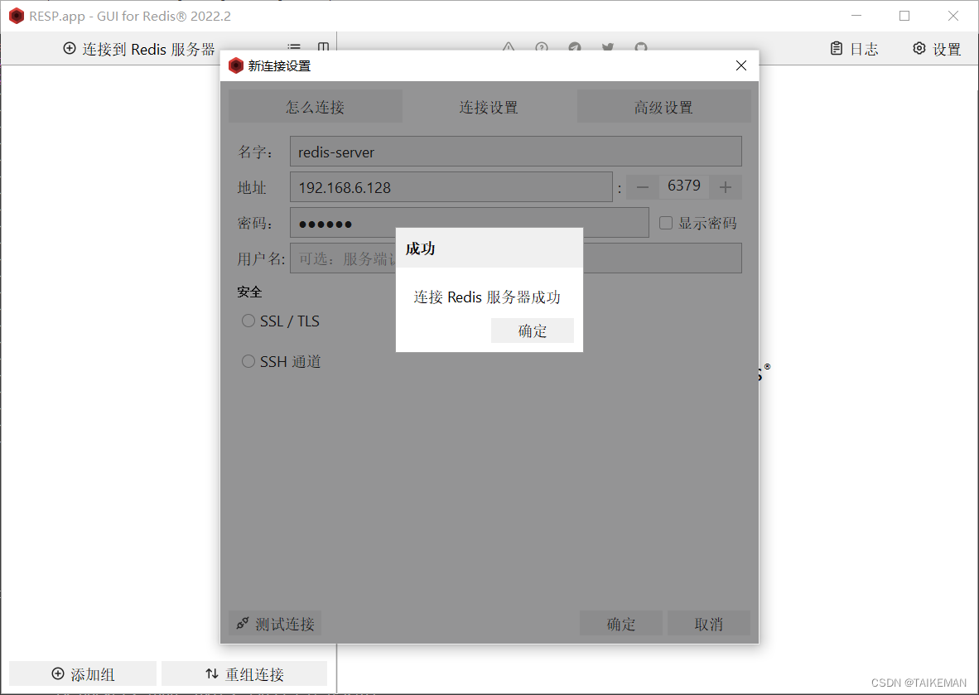Maximize the RESP.app window
Image resolution: width=979 pixels, height=695 pixels.
pos(904,17)
